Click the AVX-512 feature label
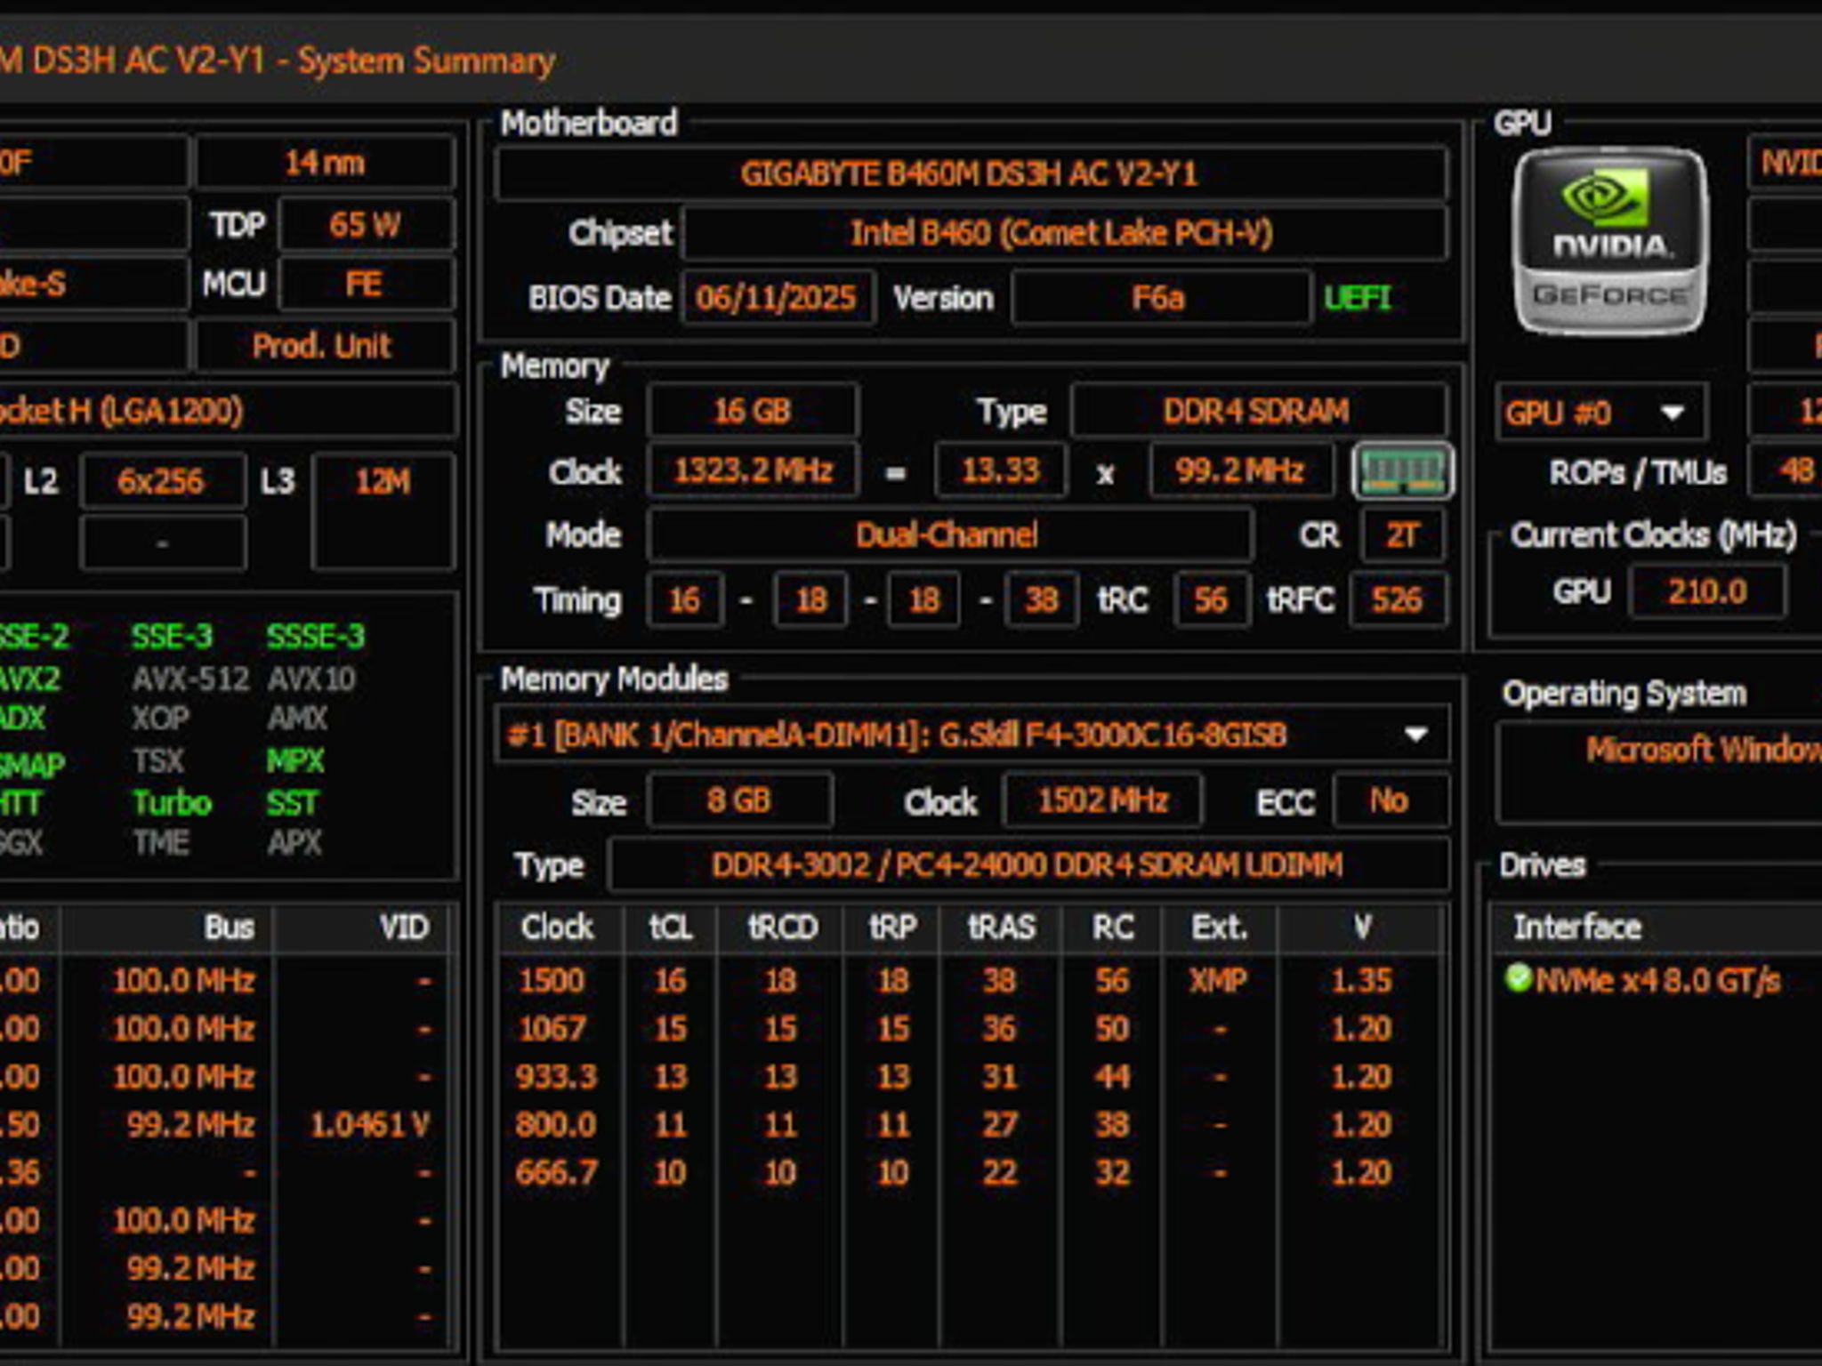1822x1366 pixels. click(190, 679)
